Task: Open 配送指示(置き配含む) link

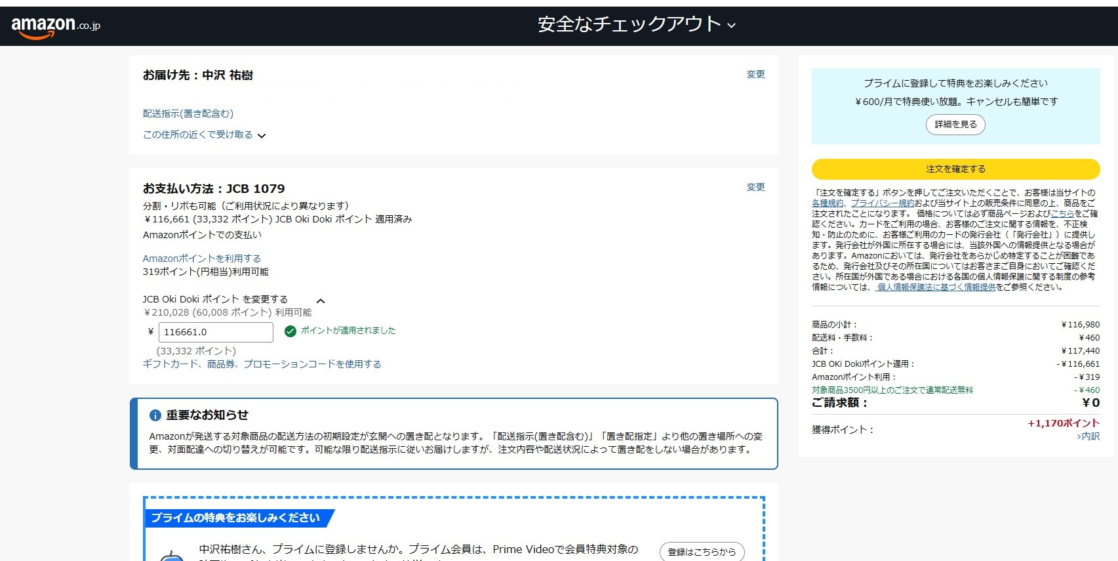Action: click(188, 114)
